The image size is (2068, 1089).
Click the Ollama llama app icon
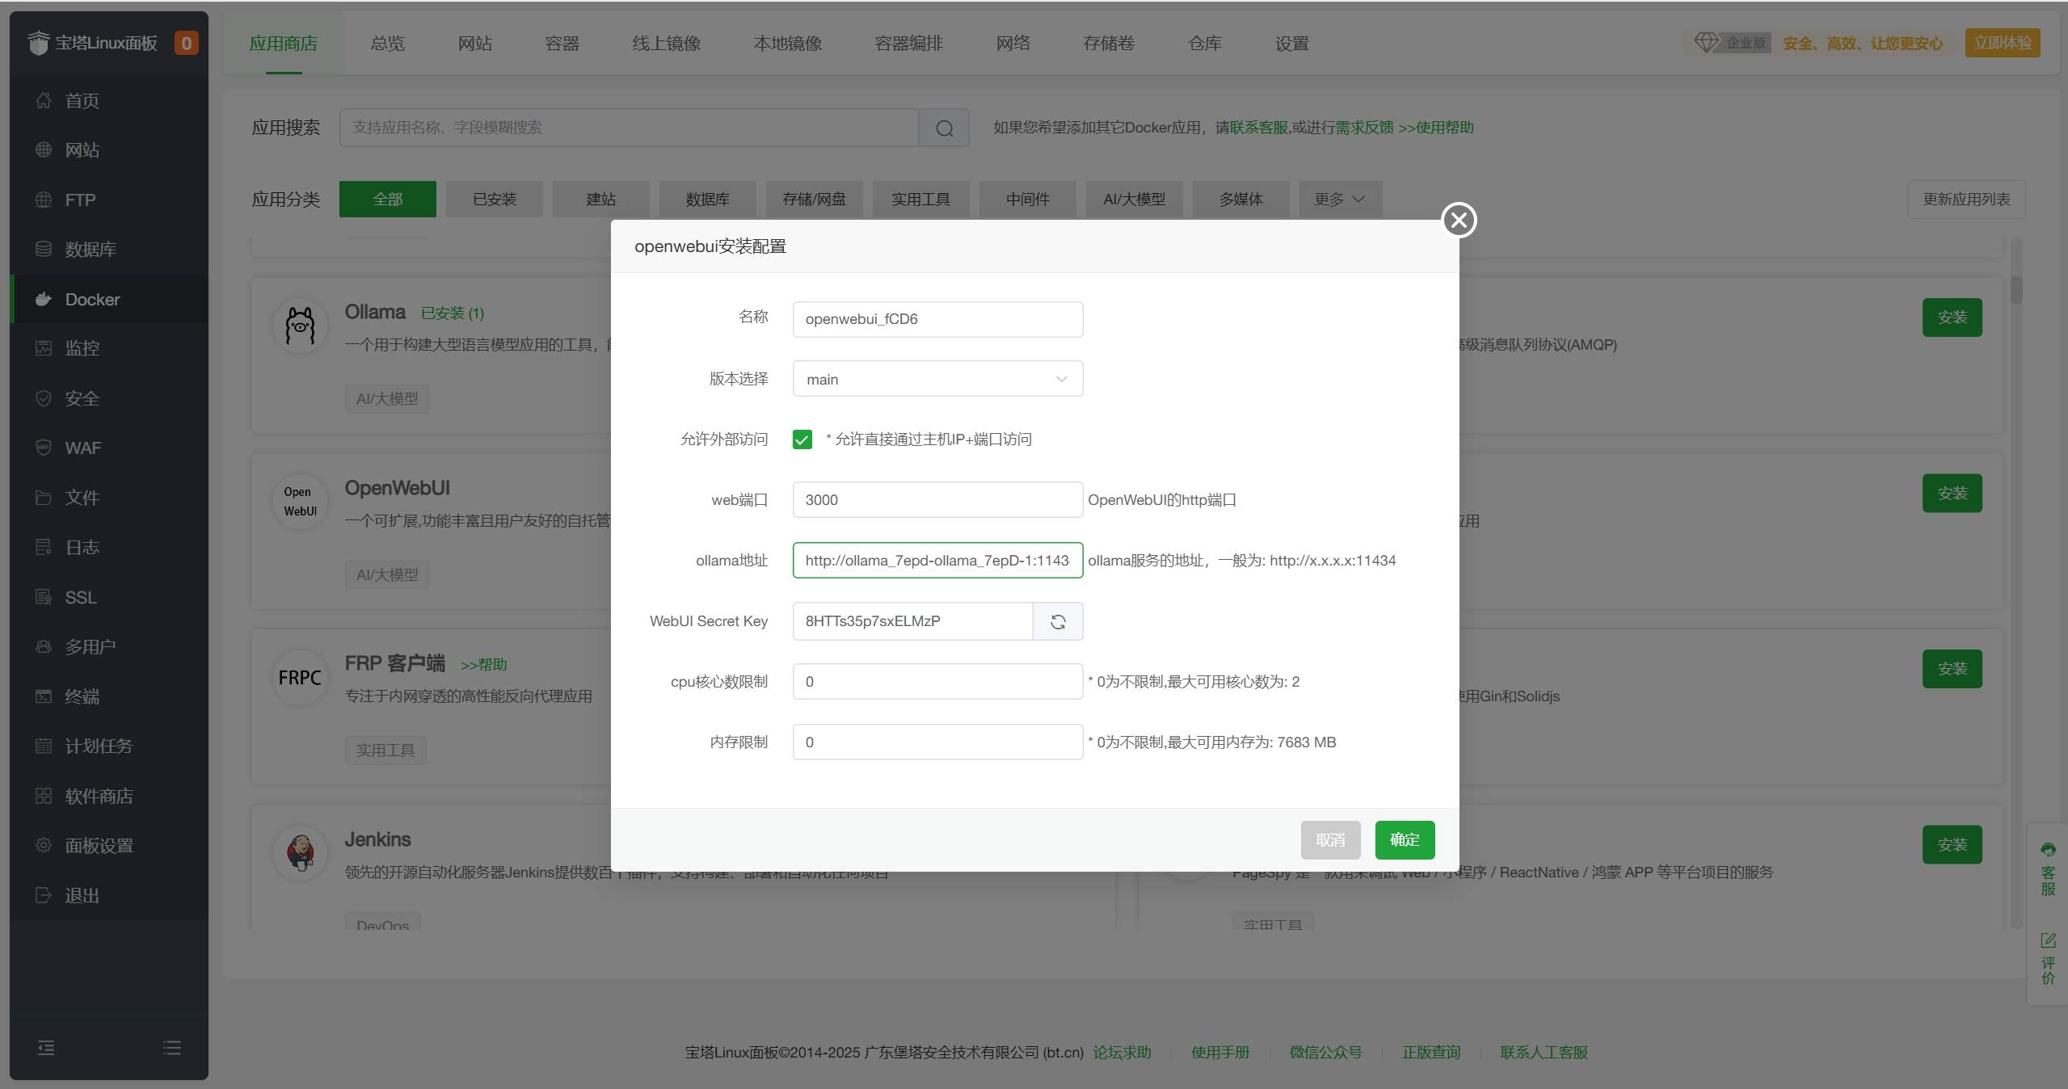[301, 326]
